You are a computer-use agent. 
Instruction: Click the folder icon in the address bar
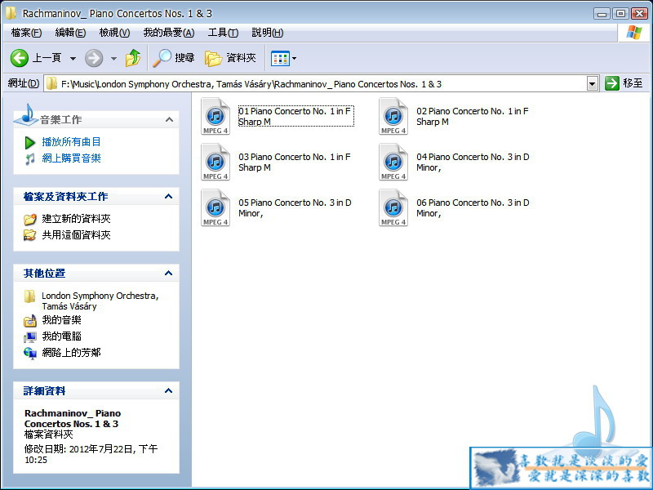point(51,84)
